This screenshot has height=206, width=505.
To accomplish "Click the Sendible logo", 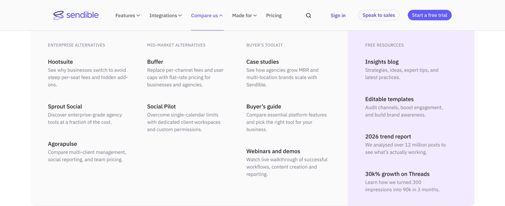I will pos(76,15).
